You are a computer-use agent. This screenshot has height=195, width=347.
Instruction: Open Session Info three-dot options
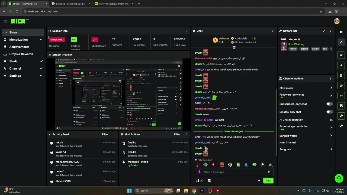pos(186,31)
